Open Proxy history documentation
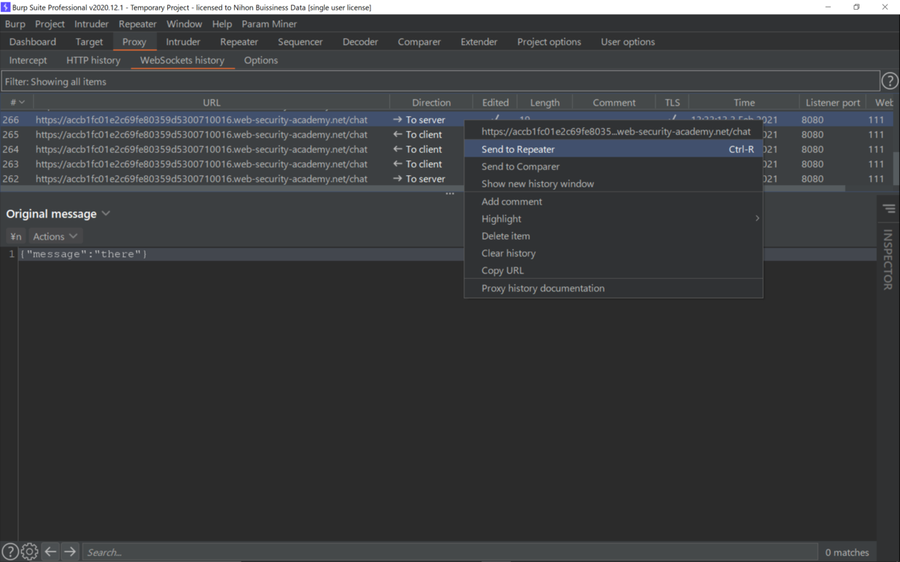900x562 pixels. click(x=613, y=288)
